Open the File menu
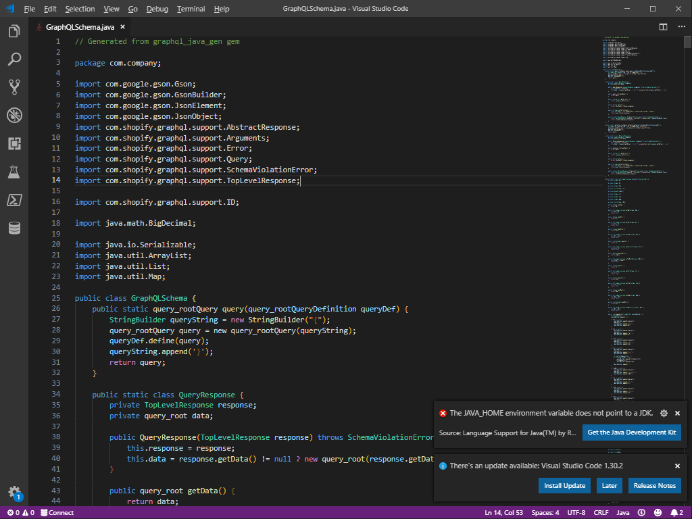The height and width of the screenshot is (519, 692). click(30, 9)
